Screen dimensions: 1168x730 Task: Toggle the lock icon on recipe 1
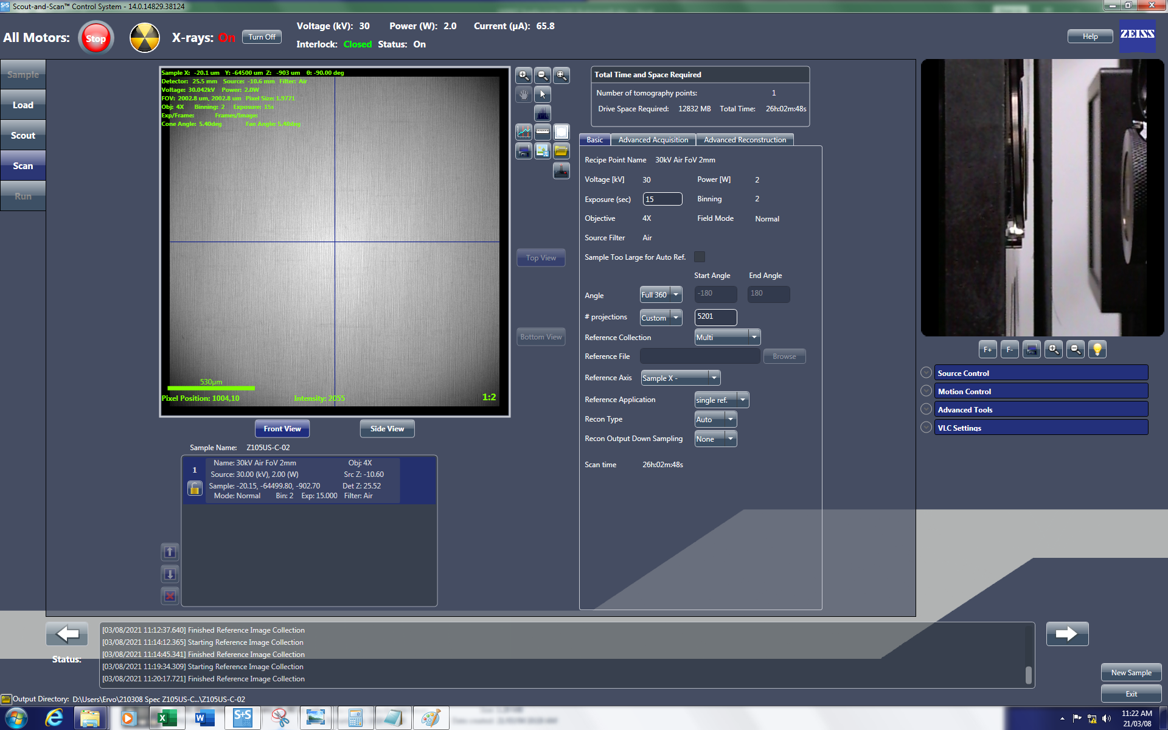coord(195,488)
